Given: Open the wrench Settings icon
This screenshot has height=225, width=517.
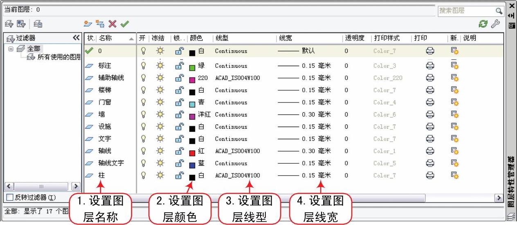Looking at the screenshot, I should click(495, 24).
